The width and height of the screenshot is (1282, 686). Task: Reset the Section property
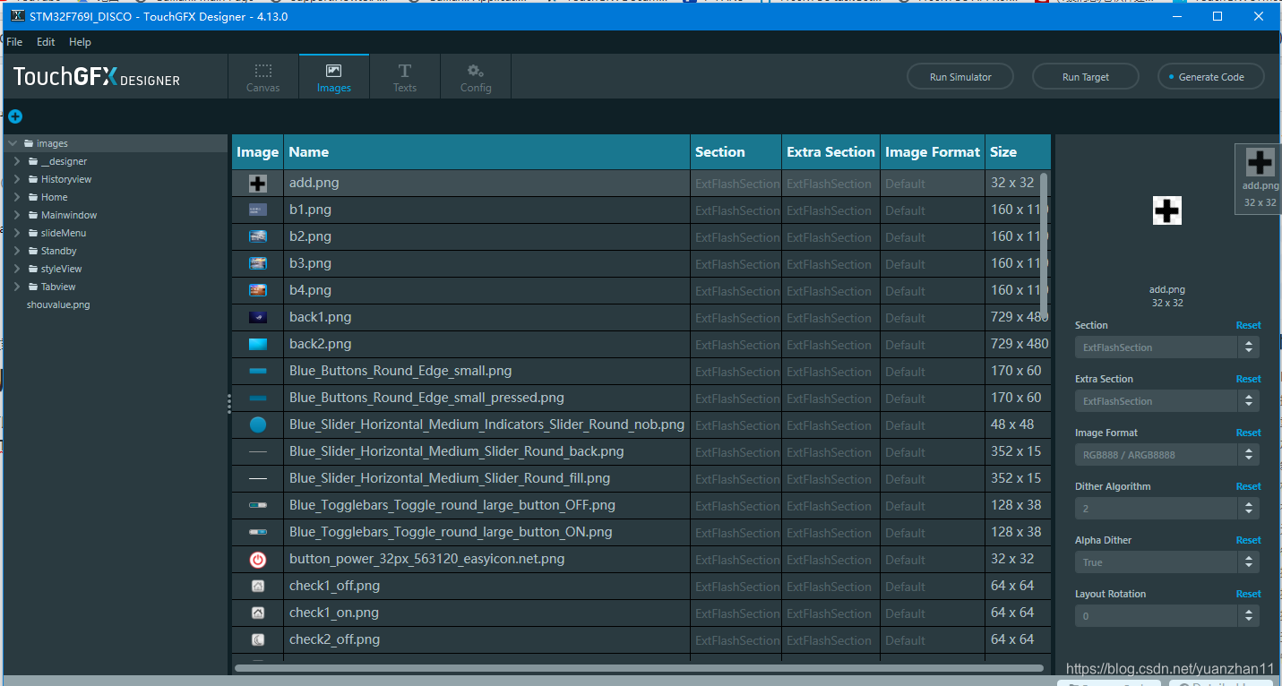coord(1248,325)
